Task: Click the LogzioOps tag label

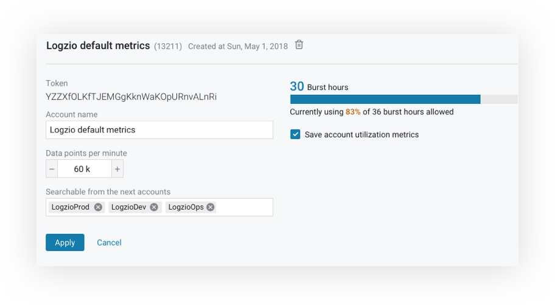Action: tap(186, 207)
